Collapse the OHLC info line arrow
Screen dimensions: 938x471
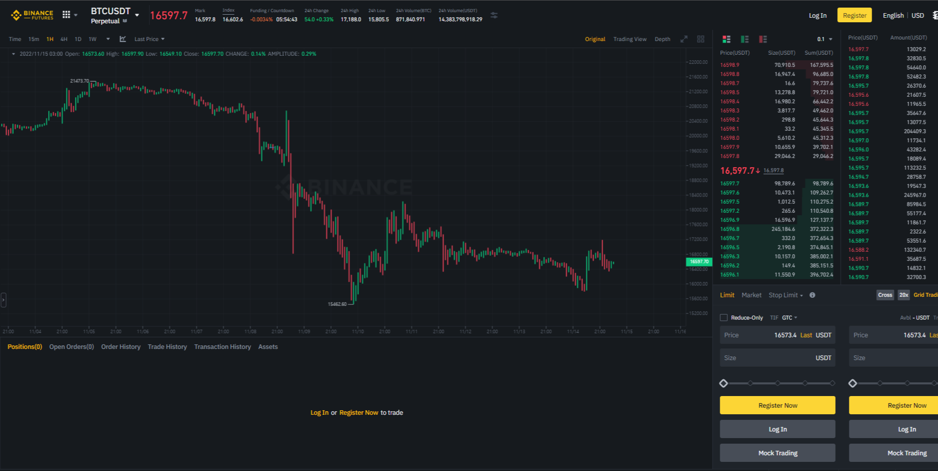point(13,54)
